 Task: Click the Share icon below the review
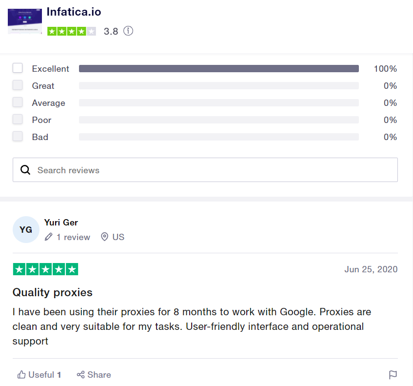[x=81, y=375]
